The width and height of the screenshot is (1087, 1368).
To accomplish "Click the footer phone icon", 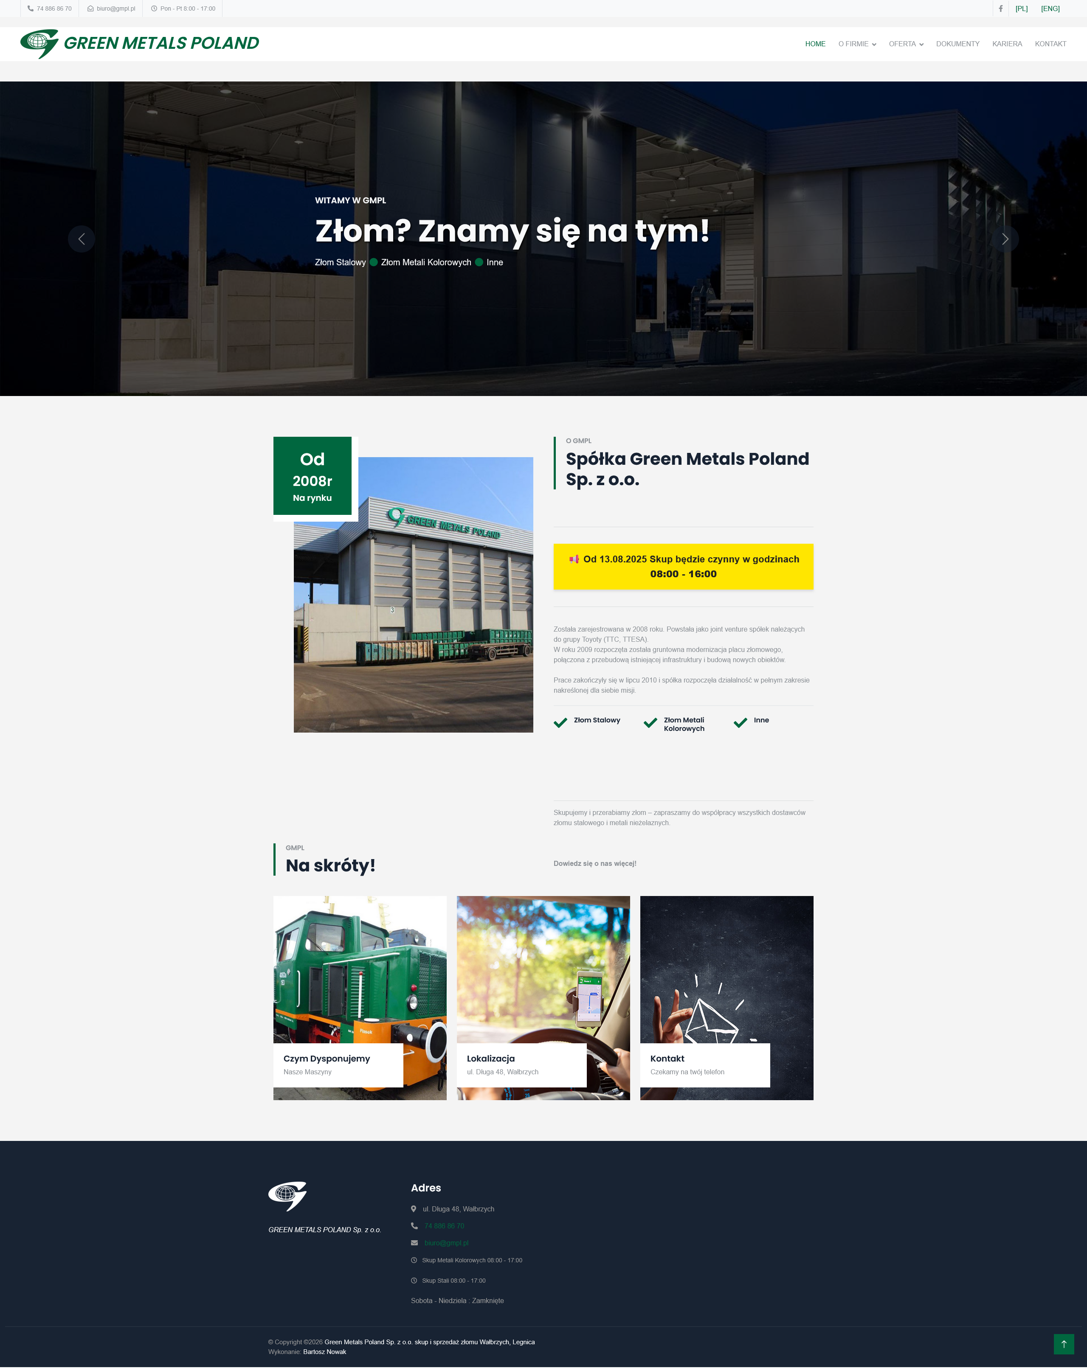I will click(414, 1226).
